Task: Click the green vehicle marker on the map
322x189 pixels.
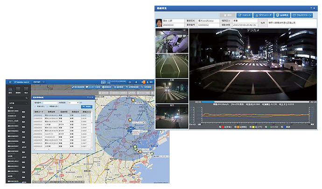Action: (136, 146)
